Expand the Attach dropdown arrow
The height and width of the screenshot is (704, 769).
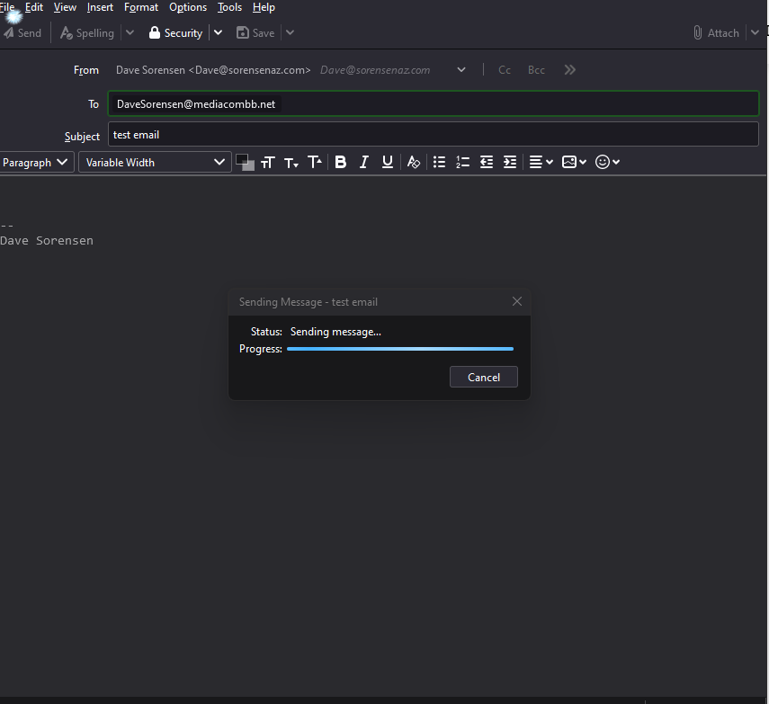755,33
